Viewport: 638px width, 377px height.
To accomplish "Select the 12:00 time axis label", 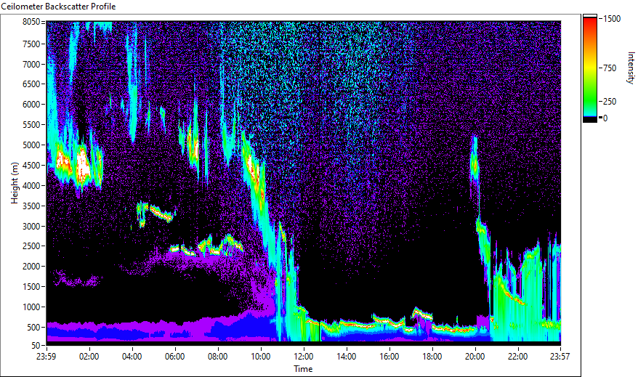I will [x=304, y=357].
